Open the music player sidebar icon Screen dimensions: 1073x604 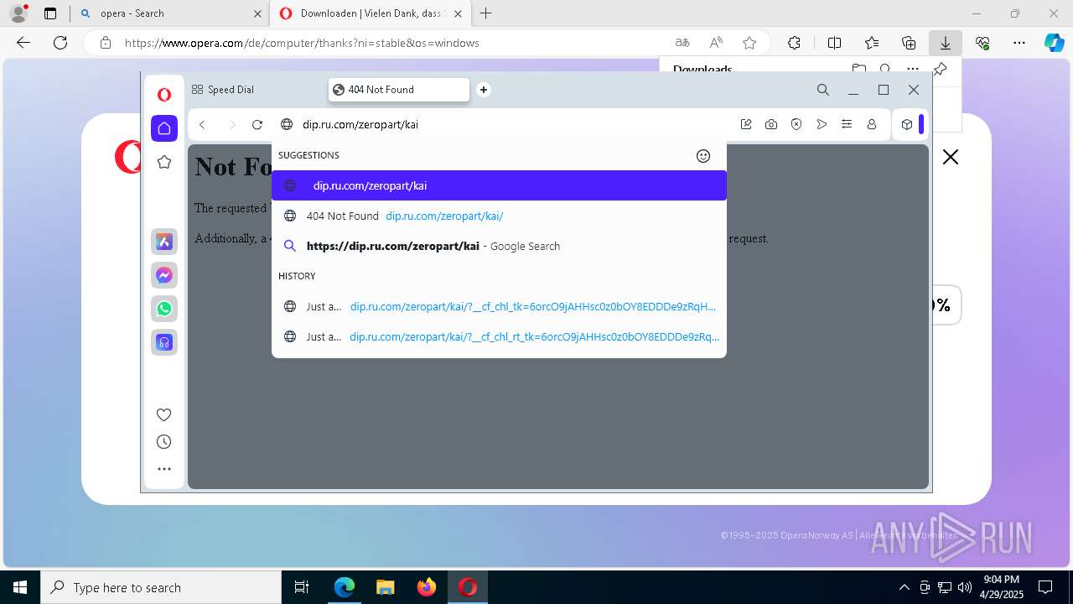tap(164, 342)
